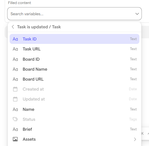Pick the Board Name variable
The height and width of the screenshot is (146, 149).
tap(74, 69)
